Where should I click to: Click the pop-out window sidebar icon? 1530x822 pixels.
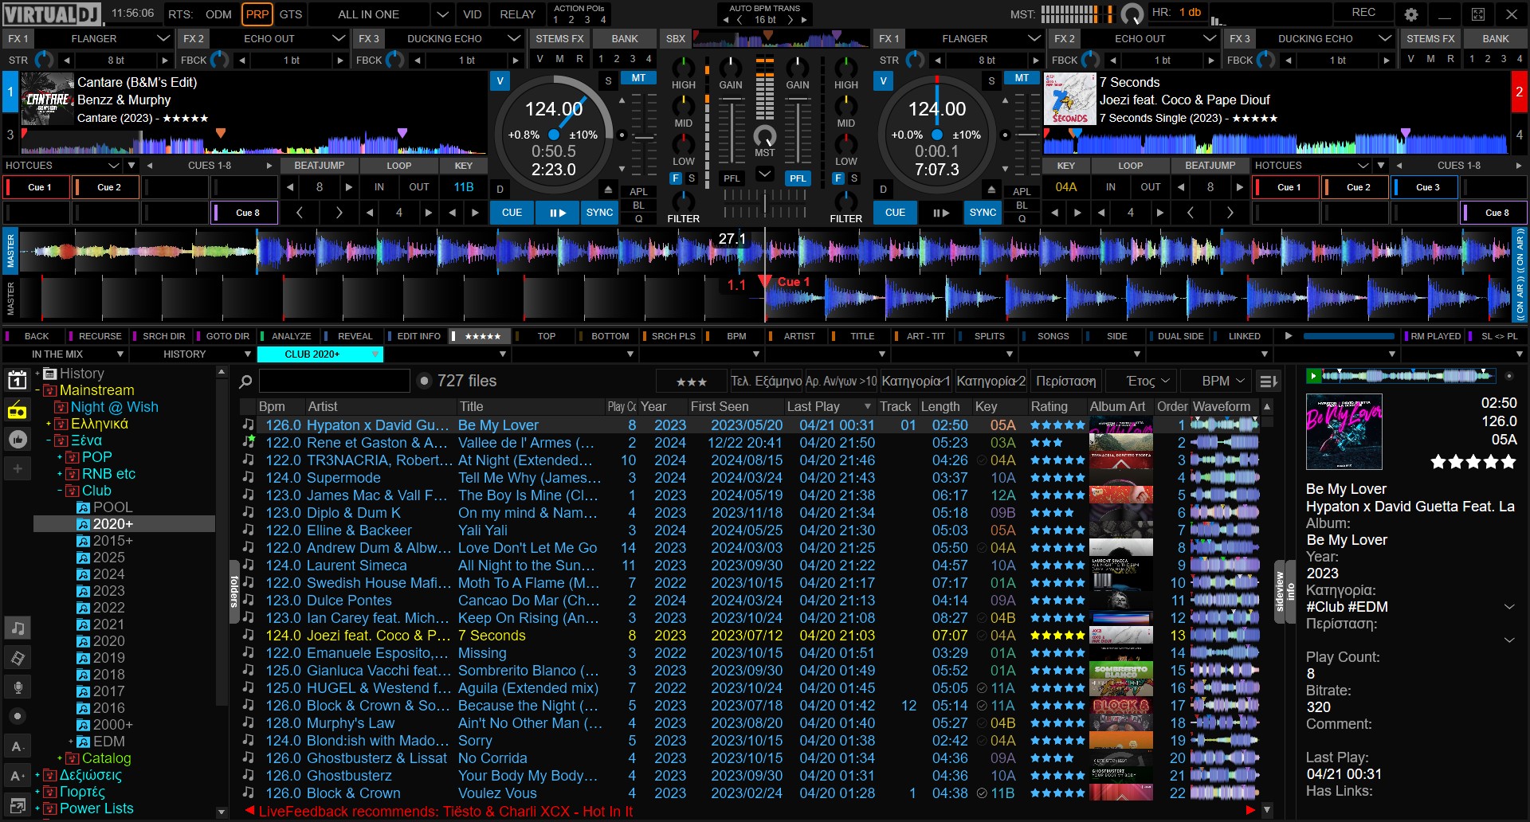pyautogui.click(x=17, y=804)
